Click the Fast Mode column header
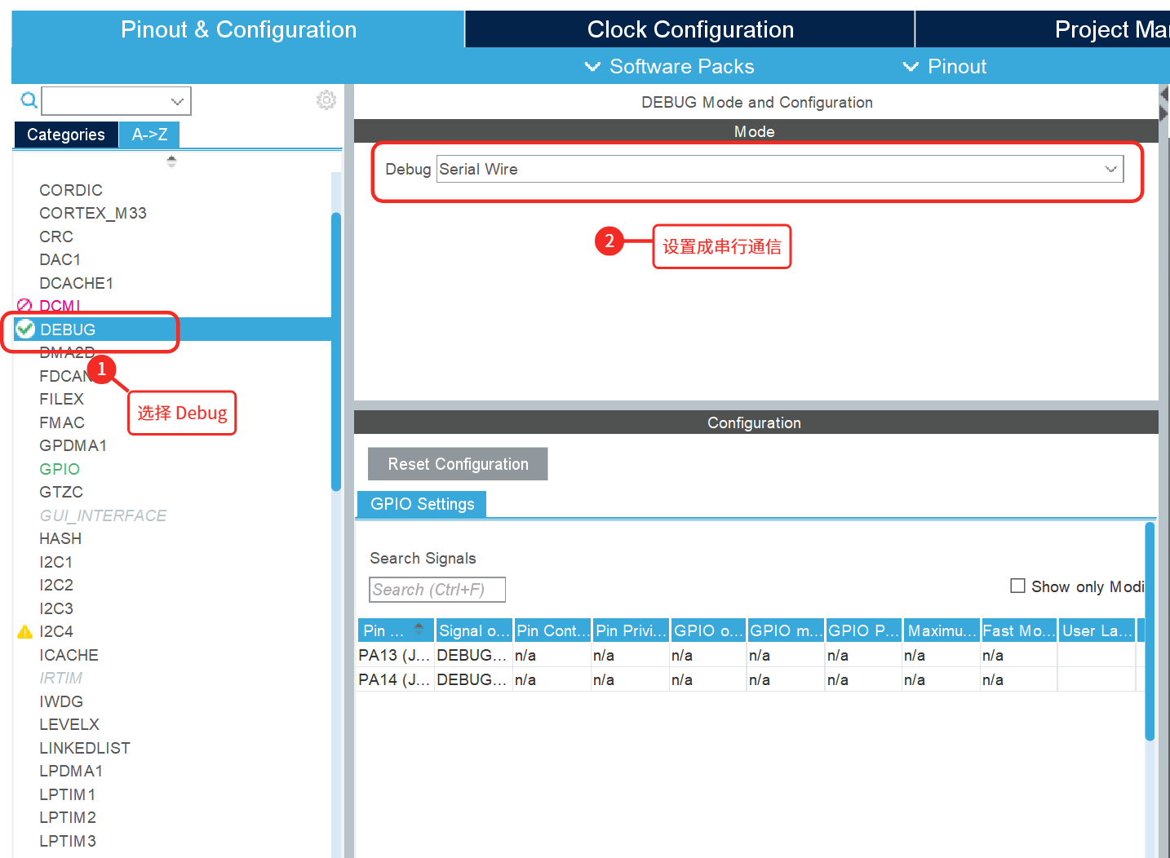This screenshot has height=858, width=1170. 1019,630
